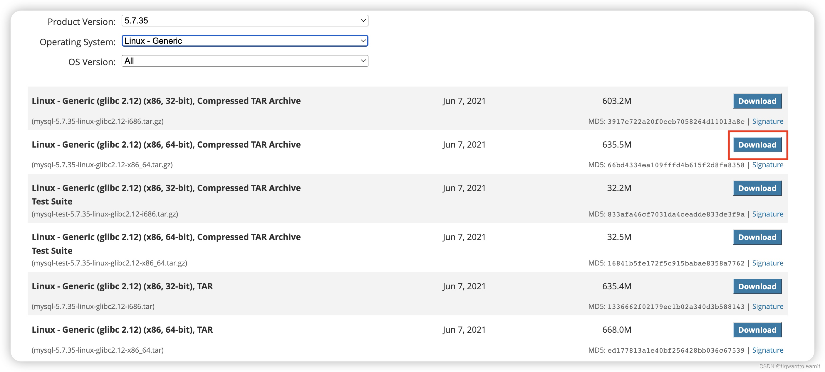
Task: Click the 603.2M file size value
Action: pyautogui.click(x=616, y=101)
